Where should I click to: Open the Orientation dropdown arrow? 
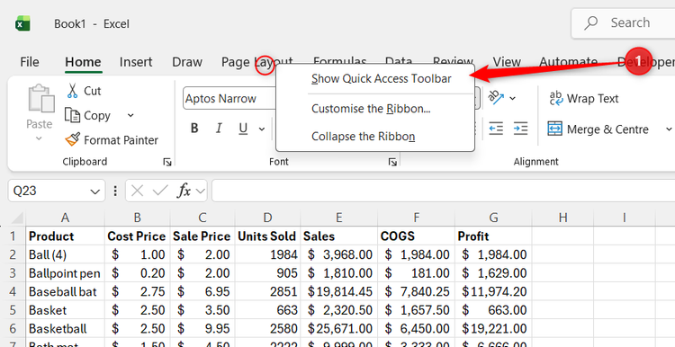coord(512,99)
